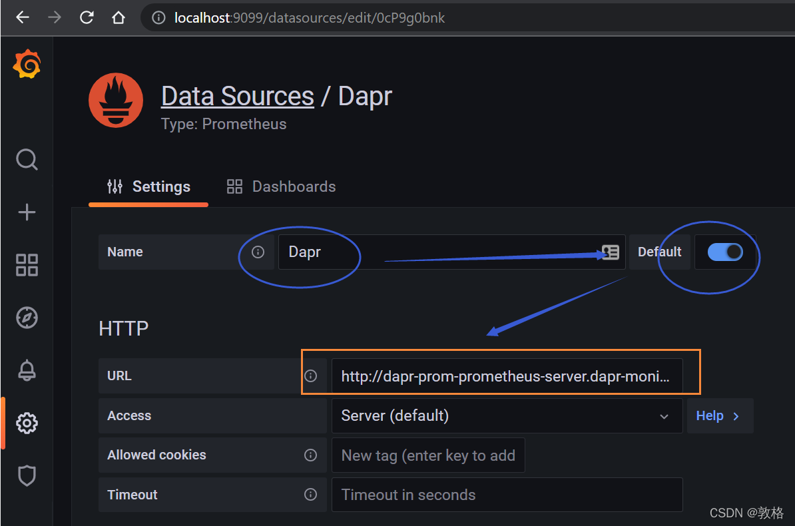Image resolution: width=795 pixels, height=526 pixels.
Task: Refresh the page with browser reload icon
Action: (86, 17)
